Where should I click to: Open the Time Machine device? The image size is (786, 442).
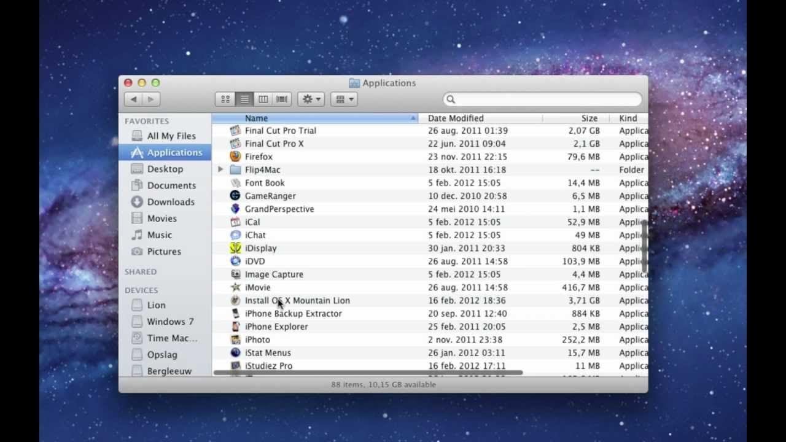167,338
